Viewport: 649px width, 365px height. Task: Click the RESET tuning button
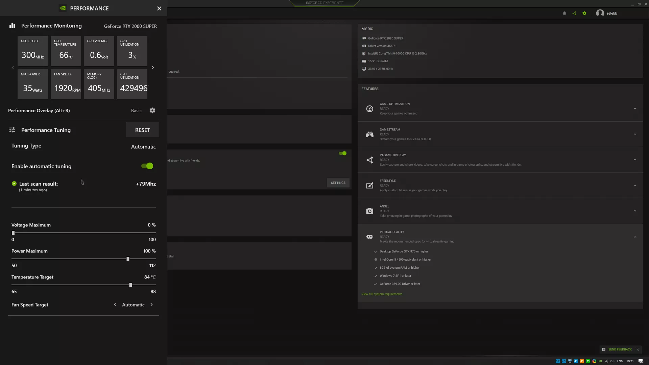[x=143, y=130]
